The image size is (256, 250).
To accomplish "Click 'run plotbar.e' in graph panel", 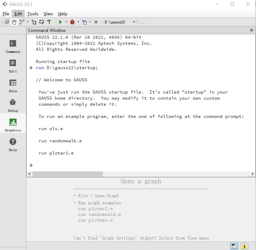I will point(95,220).
